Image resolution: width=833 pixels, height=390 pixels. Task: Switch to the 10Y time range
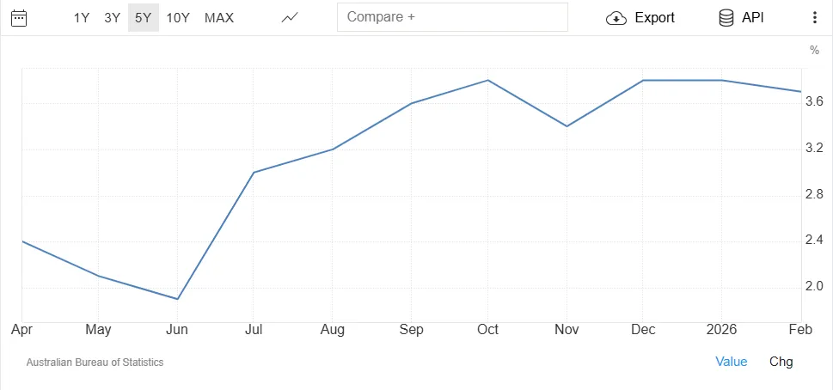click(x=178, y=18)
